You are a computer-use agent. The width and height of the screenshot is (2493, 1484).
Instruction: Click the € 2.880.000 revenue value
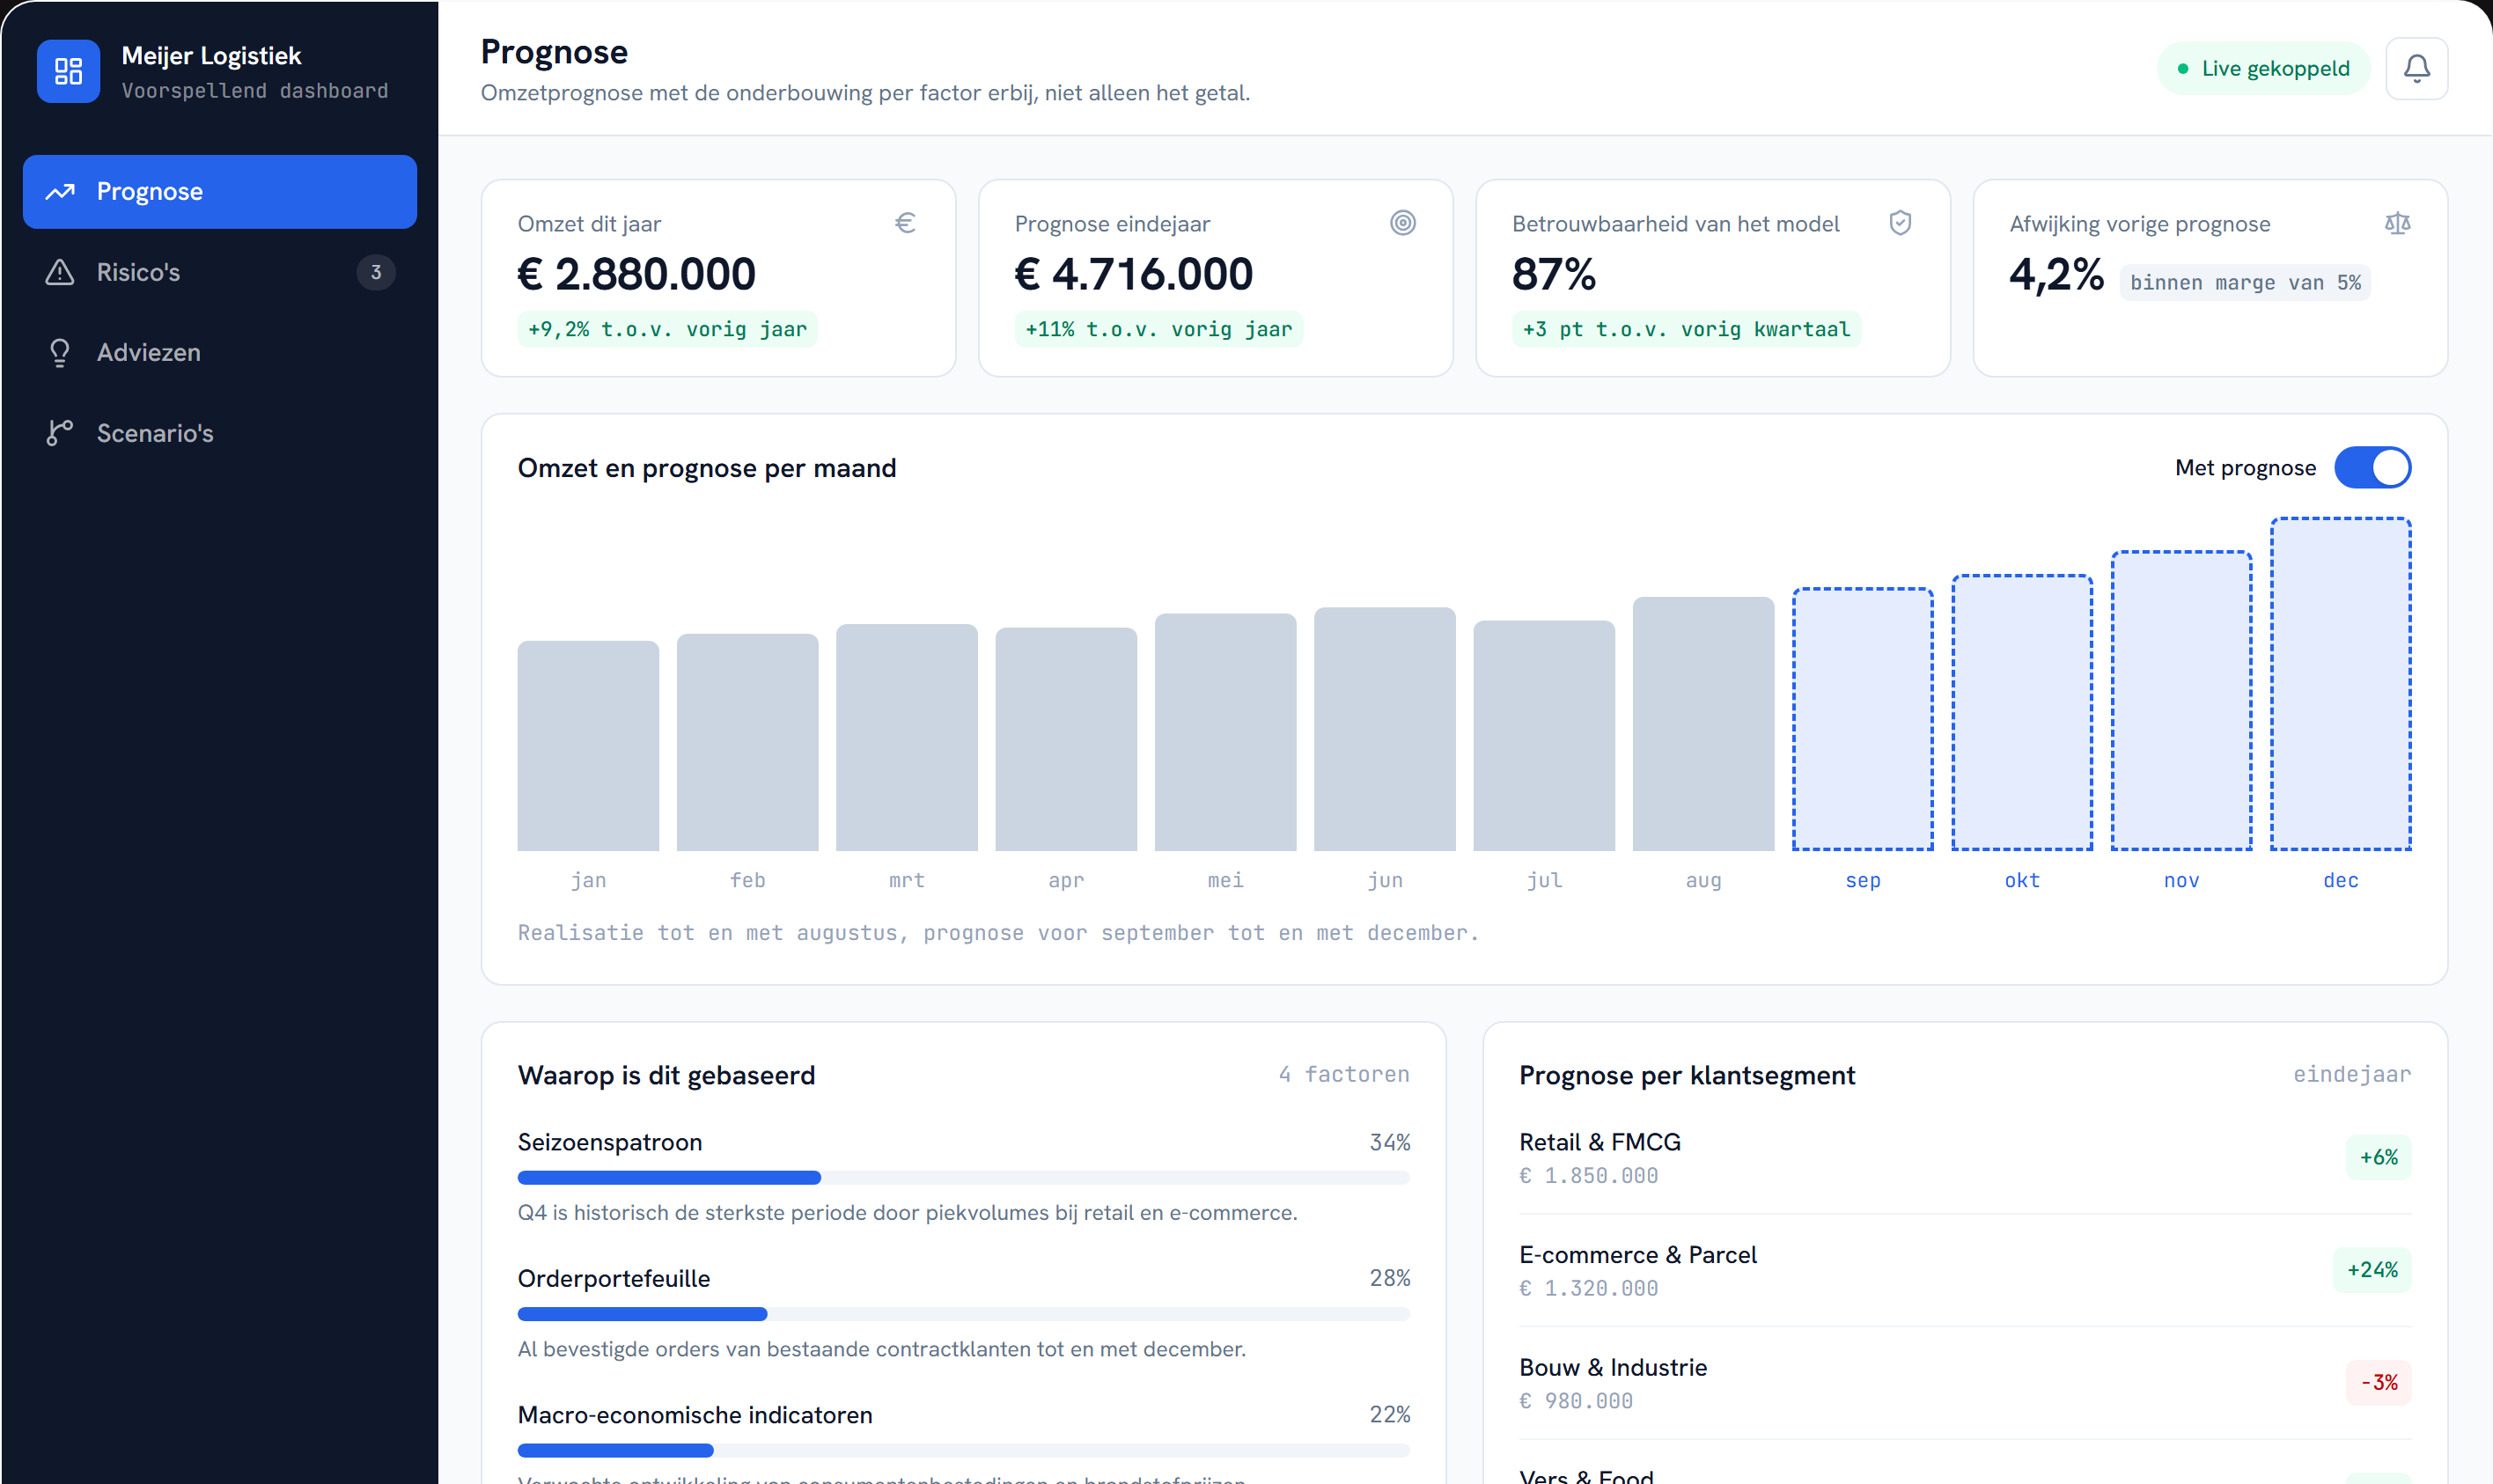point(636,274)
